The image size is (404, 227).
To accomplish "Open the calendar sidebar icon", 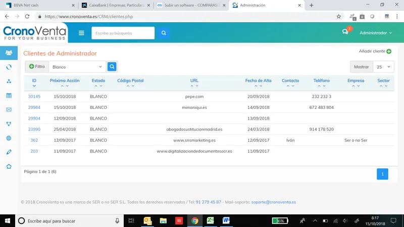I will click(x=9, y=95).
